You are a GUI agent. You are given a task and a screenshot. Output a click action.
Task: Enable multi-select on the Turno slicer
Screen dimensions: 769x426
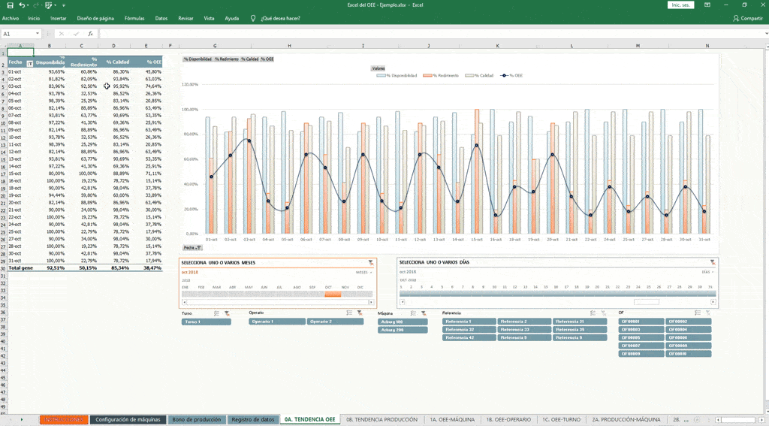click(x=217, y=313)
